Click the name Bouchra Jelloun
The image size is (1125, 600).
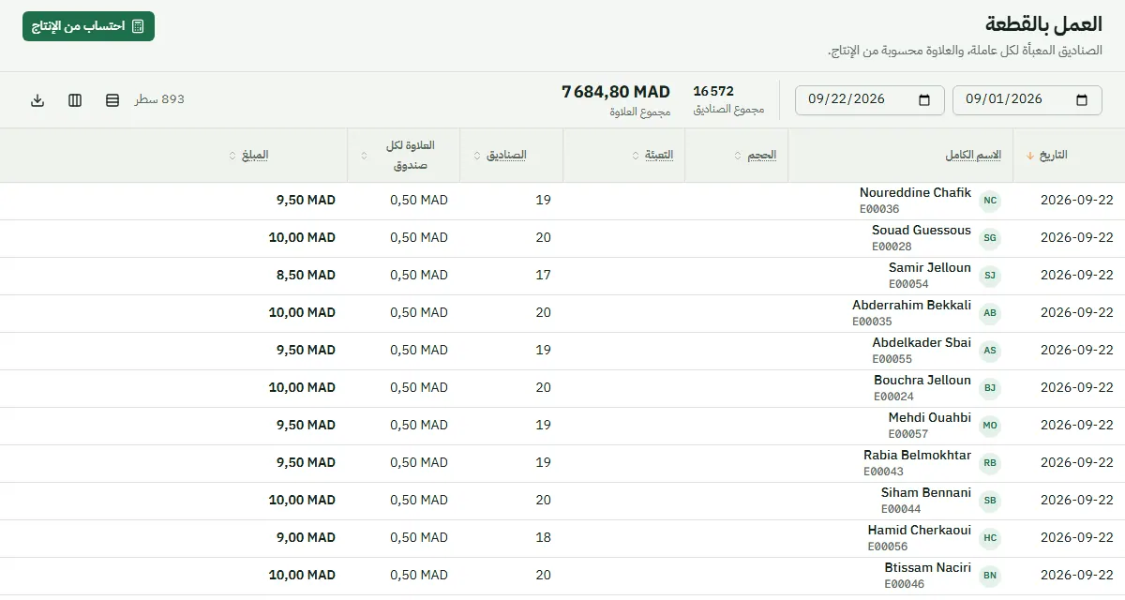[x=922, y=381]
